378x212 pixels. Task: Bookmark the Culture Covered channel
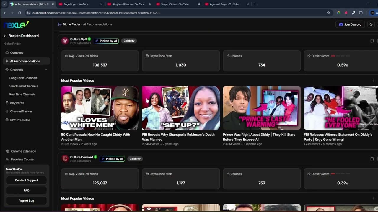[372, 159]
